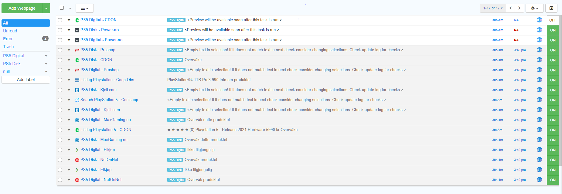Click the settings gear button in toolbar

coord(534,8)
